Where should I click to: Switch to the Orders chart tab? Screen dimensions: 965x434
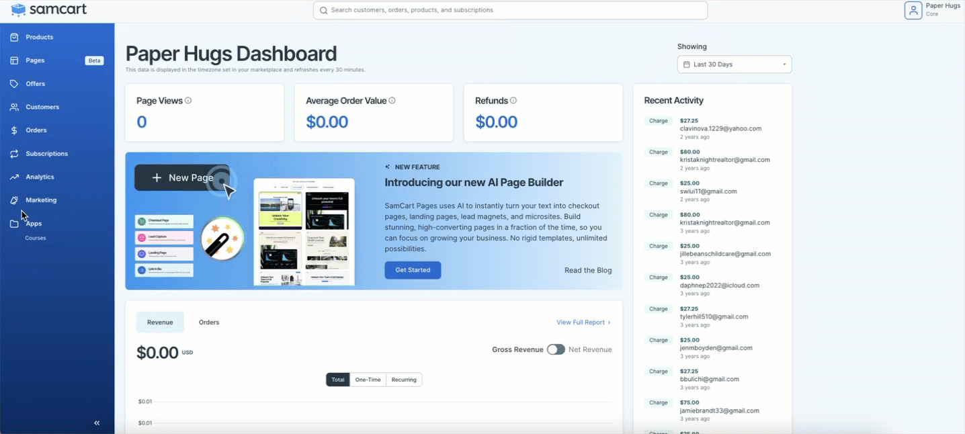[209, 322]
